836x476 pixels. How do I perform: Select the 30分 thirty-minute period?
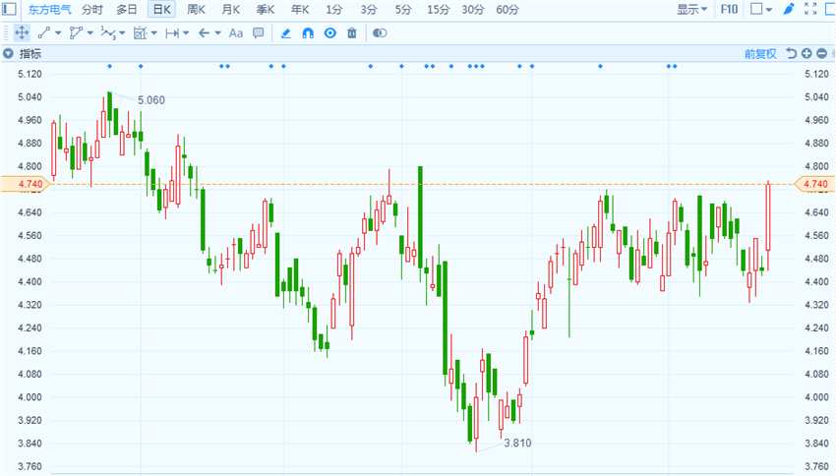tap(473, 9)
